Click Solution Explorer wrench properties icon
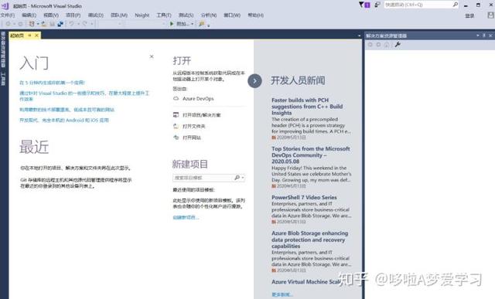 [398, 45]
